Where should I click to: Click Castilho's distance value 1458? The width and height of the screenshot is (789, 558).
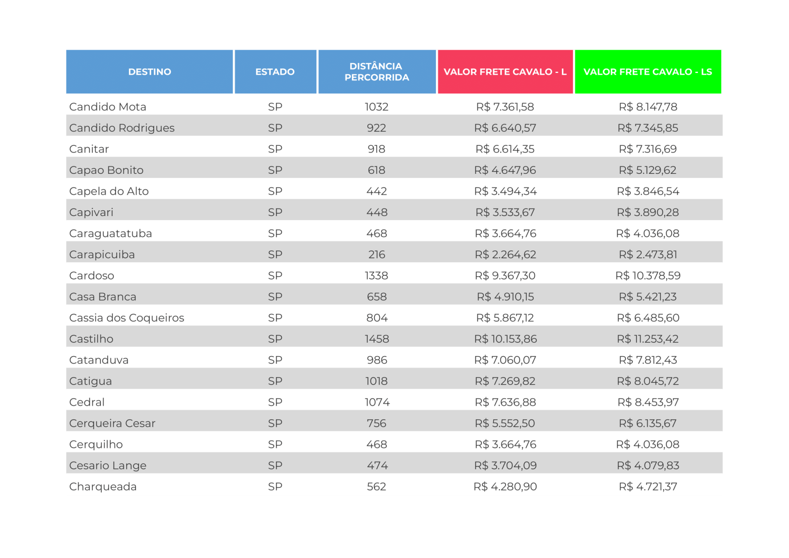coord(377,339)
